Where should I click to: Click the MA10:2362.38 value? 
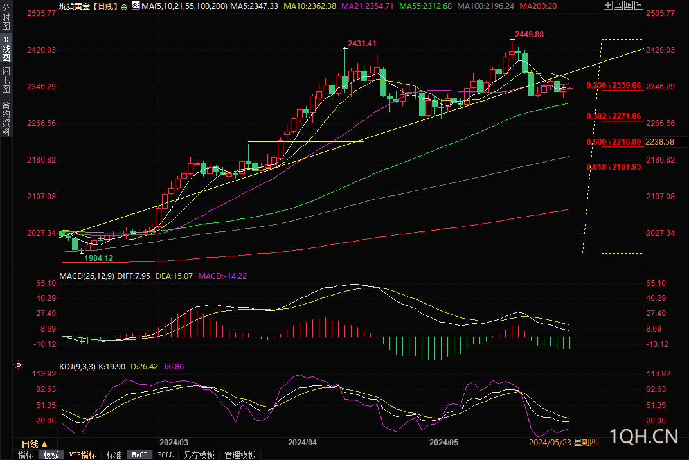pyautogui.click(x=310, y=6)
